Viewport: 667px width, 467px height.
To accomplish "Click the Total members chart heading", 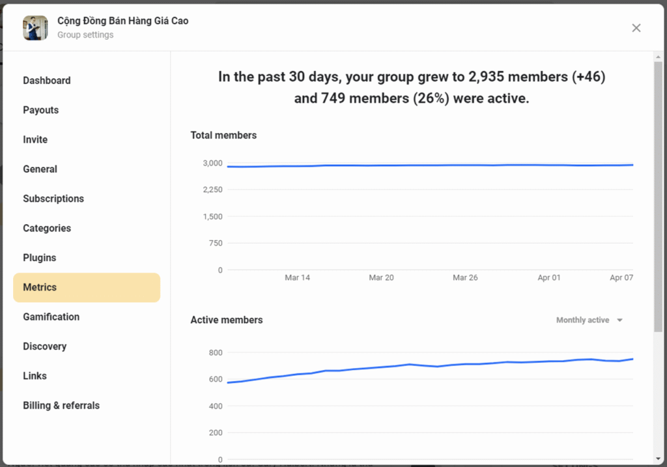I will pos(224,135).
